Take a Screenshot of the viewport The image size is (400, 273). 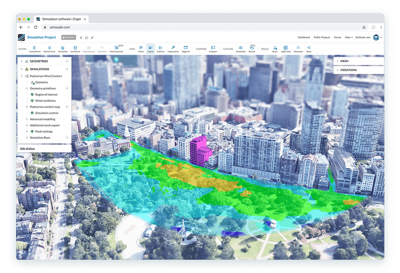(240, 49)
